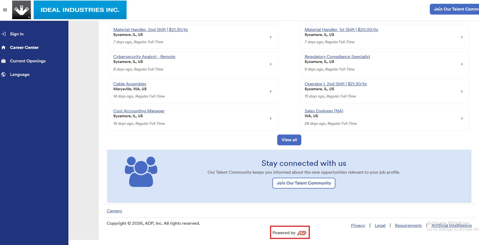Click the copyright 2026 ADP text
Viewport: 479px width, 245px height.
(x=153, y=223)
